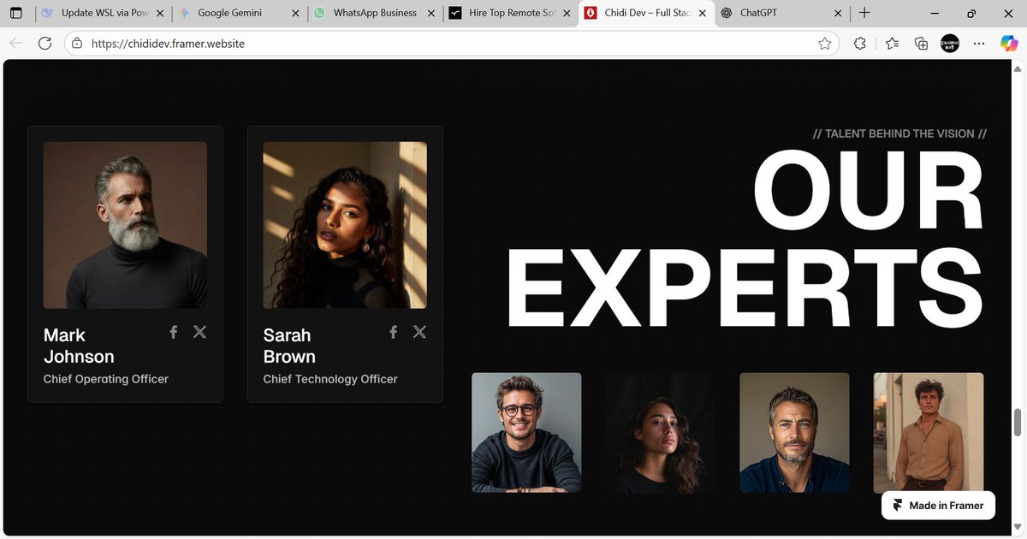Close the Google Gemini tab
The width and height of the screenshot is (1027, 539).
296,13
